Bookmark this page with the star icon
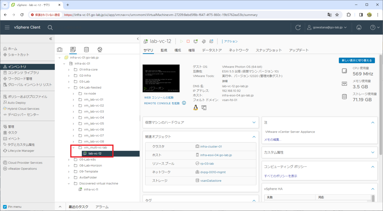Viewport: 383px width, 211px height. [337, 15]
